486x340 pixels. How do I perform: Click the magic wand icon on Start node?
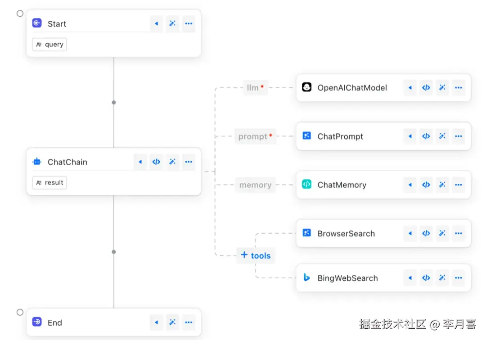coord(172,24)
